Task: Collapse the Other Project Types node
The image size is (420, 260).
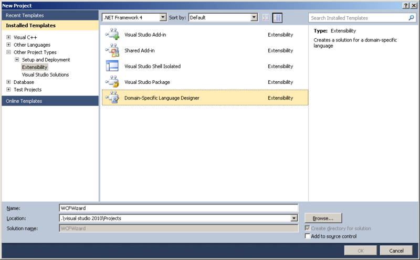Action: tap(8, 52)
